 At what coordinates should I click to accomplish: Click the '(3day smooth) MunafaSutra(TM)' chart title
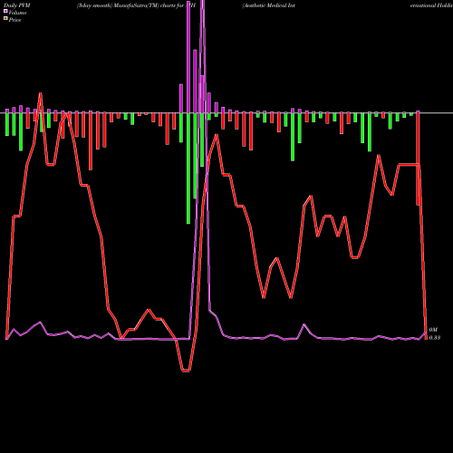pos(118,5)
